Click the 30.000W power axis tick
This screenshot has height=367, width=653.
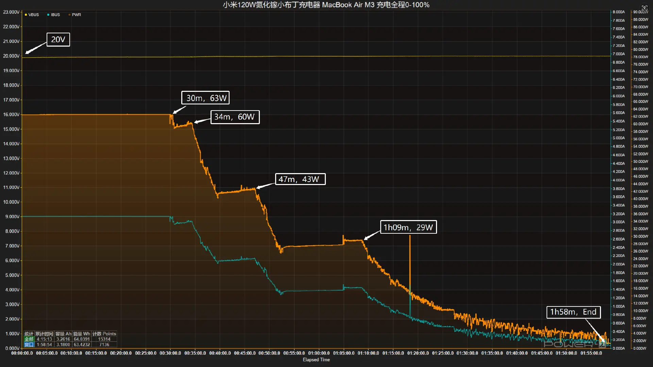[x=640, y=236]
